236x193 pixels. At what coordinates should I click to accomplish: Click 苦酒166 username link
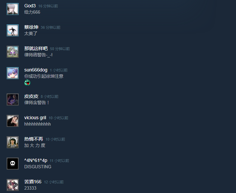click(x=33, y=182)
